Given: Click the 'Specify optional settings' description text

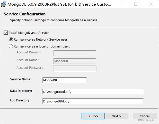Looking at the screenshot, I should coord(54,20).
